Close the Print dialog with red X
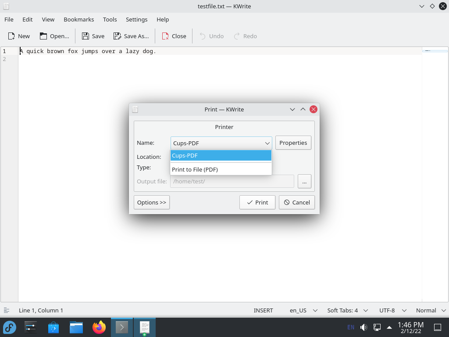Screen dimensions: 449x337 click(313, 109)
